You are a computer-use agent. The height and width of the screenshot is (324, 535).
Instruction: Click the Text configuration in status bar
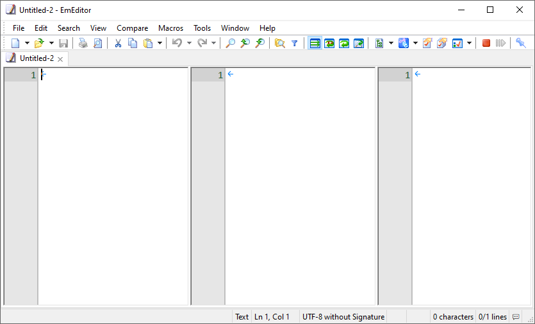pyautogui.click(x=242, y=317)
